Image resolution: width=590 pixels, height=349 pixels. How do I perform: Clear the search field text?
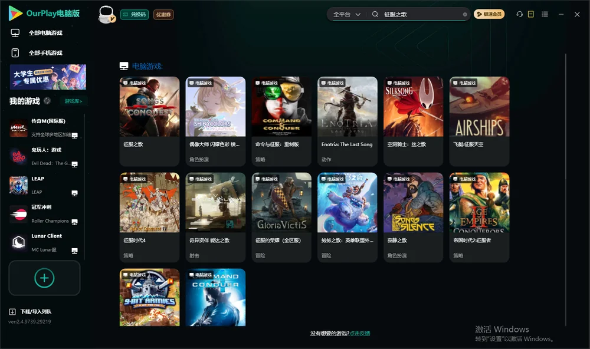point(465,15)
